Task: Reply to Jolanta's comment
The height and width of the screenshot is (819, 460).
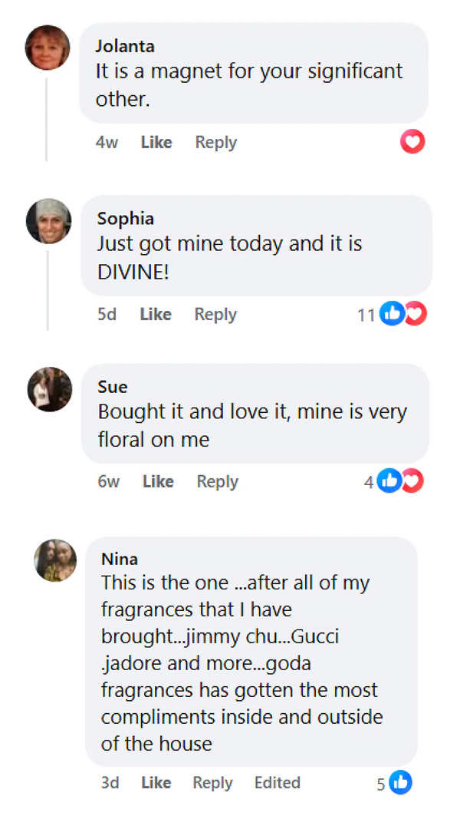Action: tap(215, 142)
